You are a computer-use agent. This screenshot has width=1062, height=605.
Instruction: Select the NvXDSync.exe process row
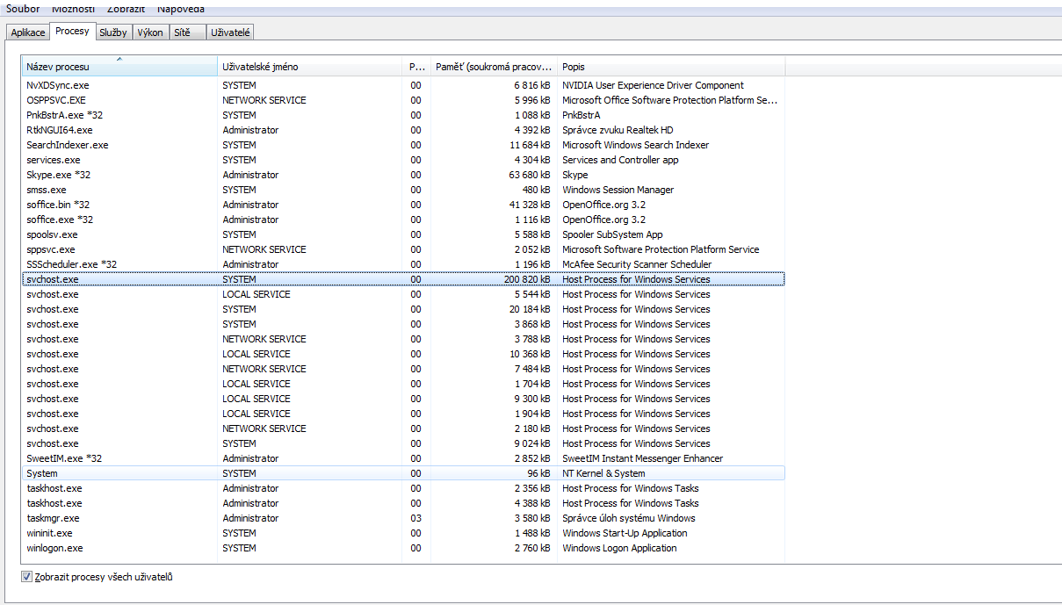click(58, 85)
